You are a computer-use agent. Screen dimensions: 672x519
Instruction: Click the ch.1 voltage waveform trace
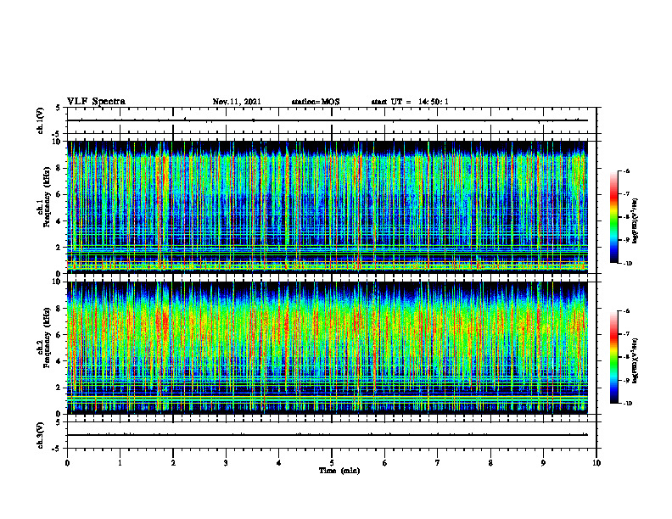[x=328, y=120]
